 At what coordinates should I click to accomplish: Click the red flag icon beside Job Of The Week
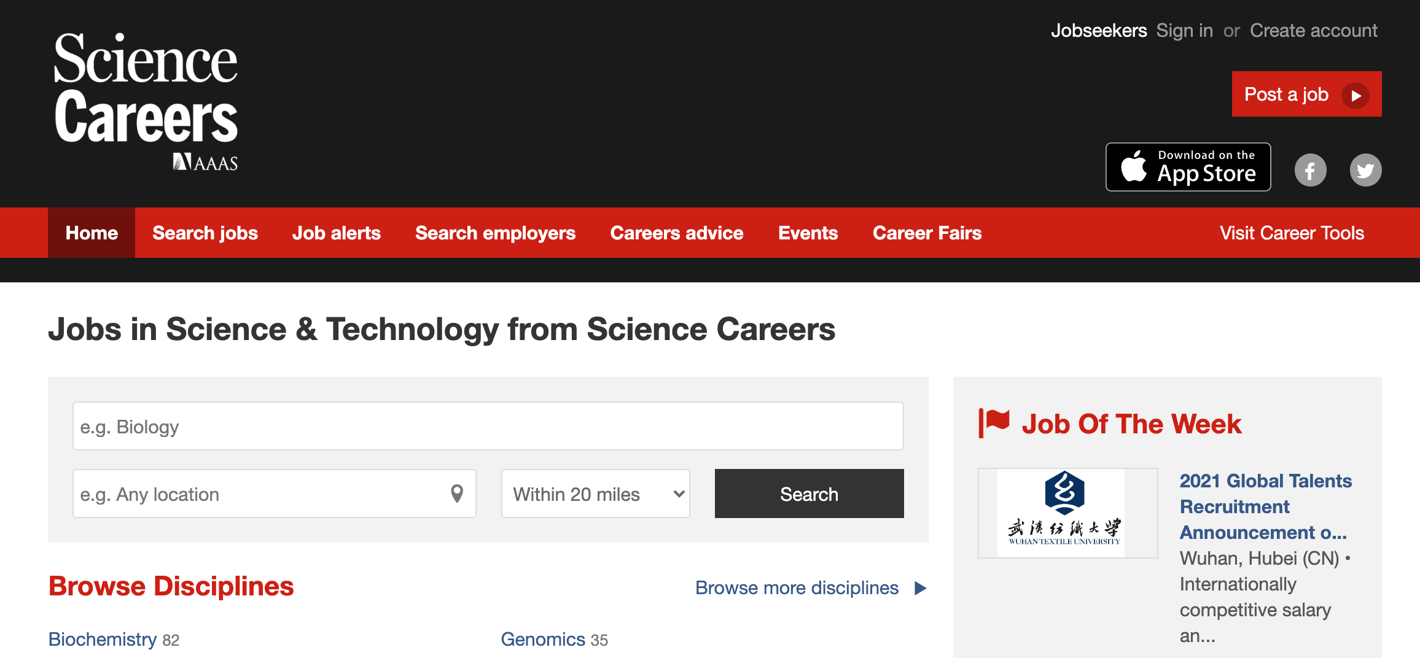(994, 424)
